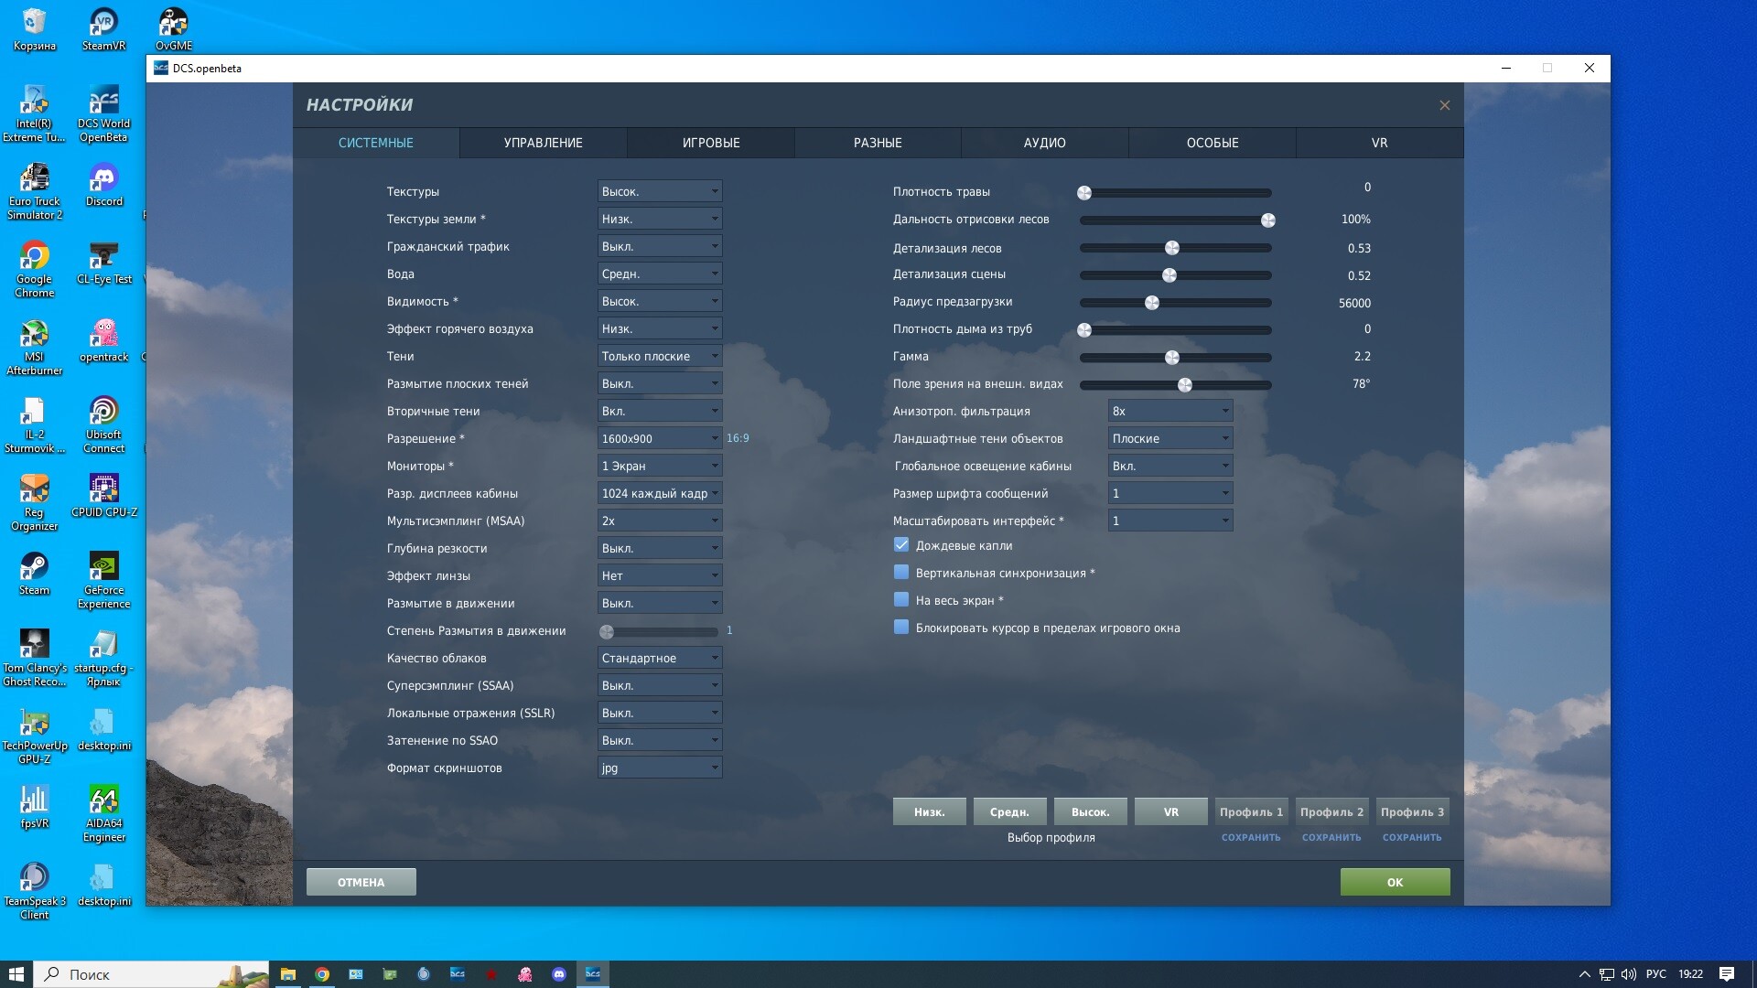
Task: Open the fpsVR desktop icon
Action: pos(34,808)
